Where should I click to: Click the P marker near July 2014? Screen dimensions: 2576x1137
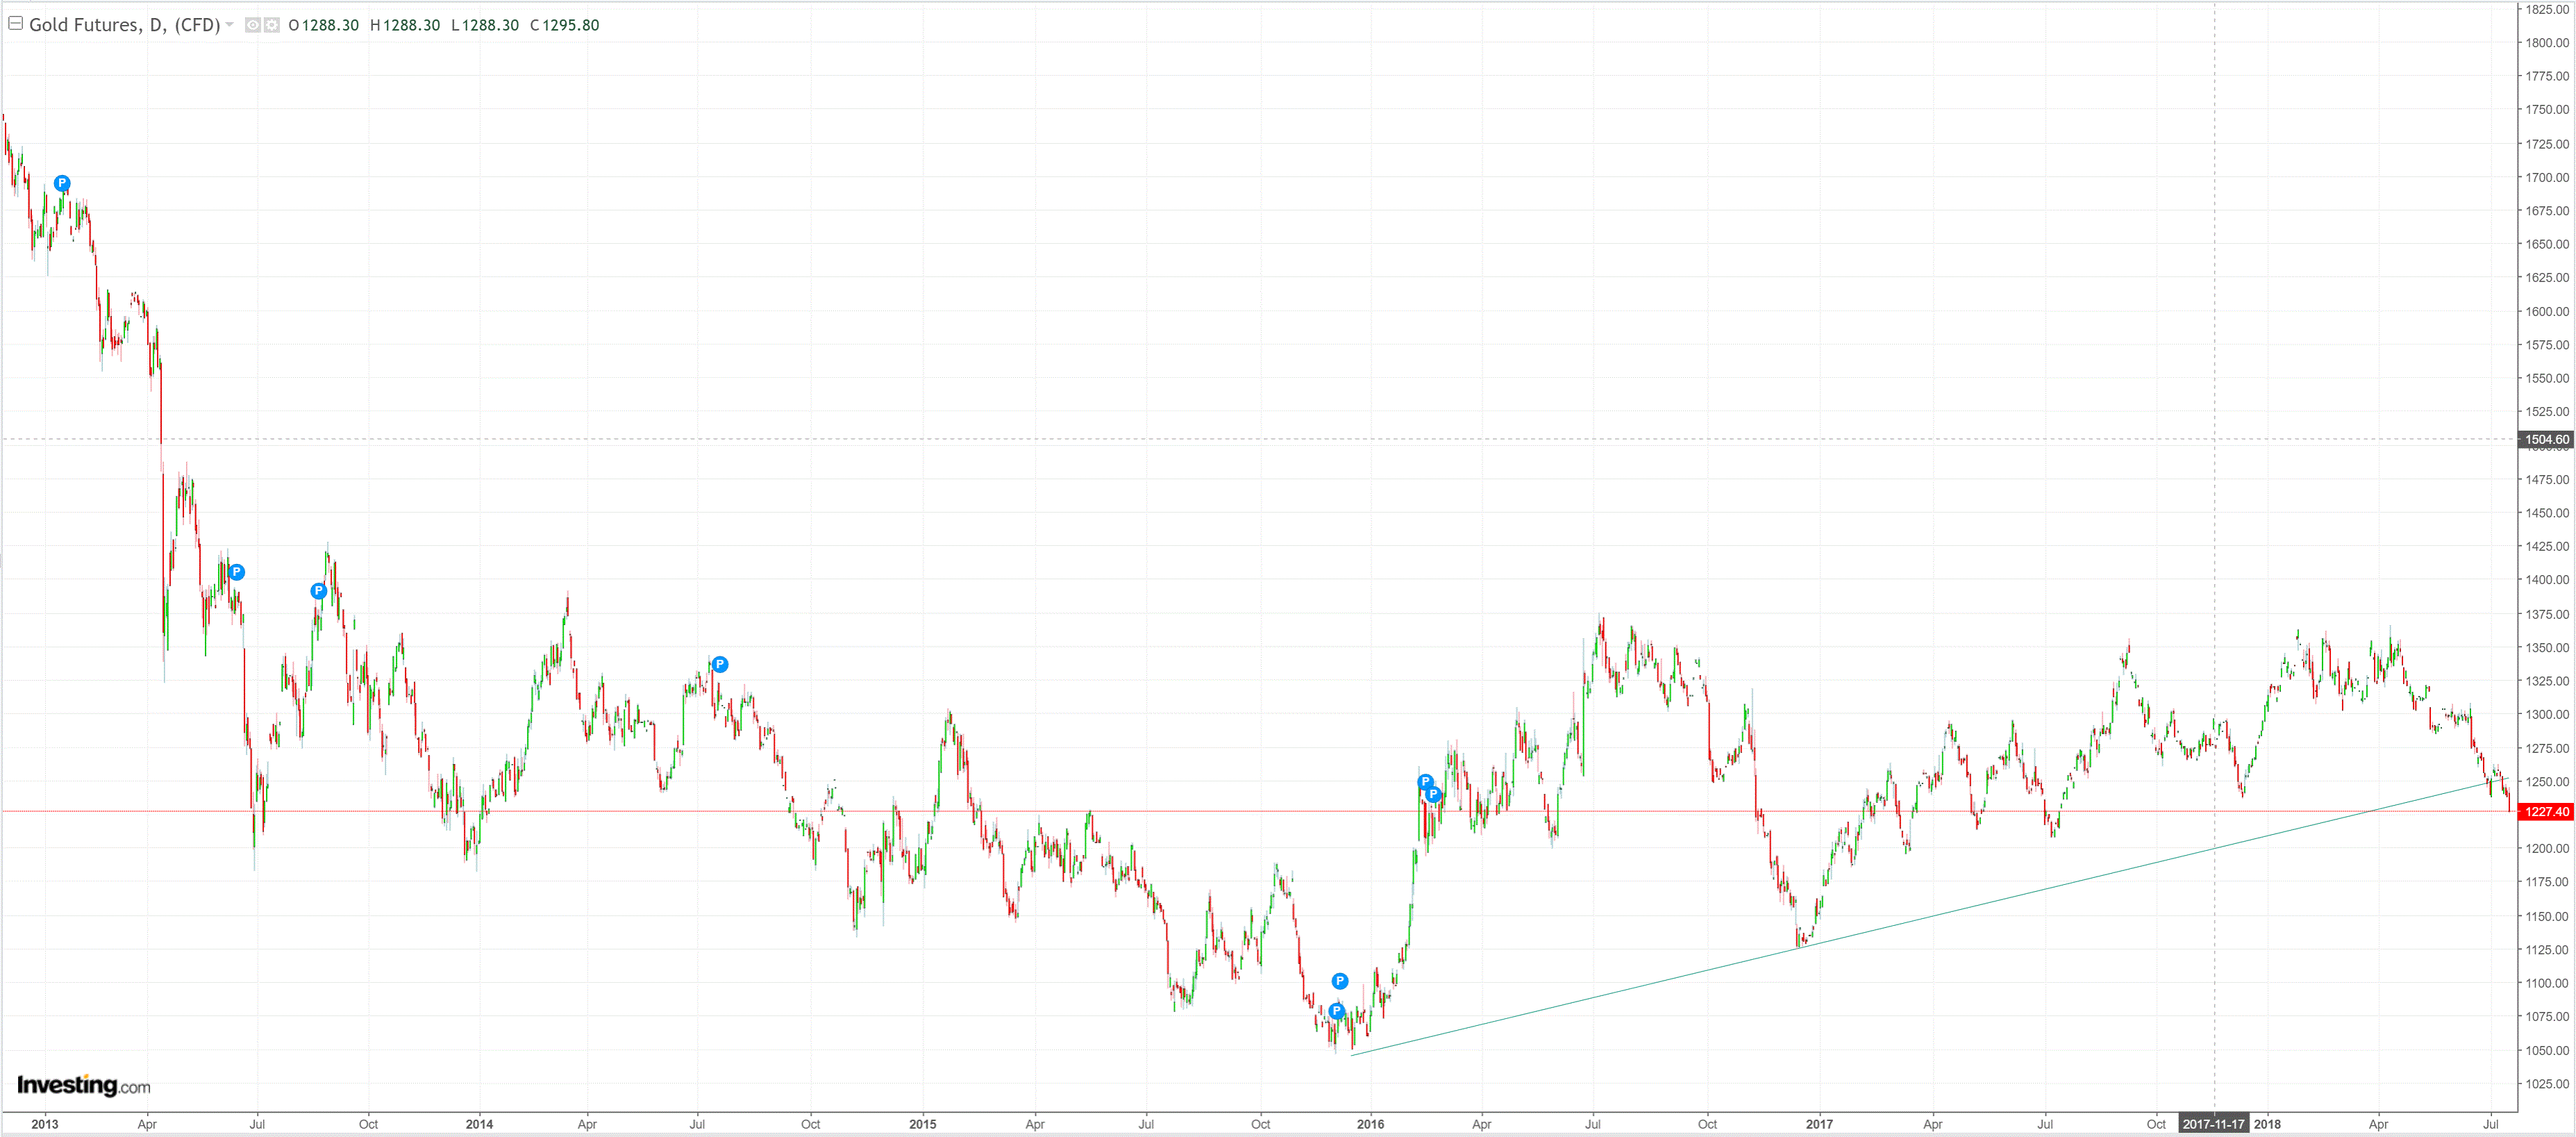click(720, 664)
